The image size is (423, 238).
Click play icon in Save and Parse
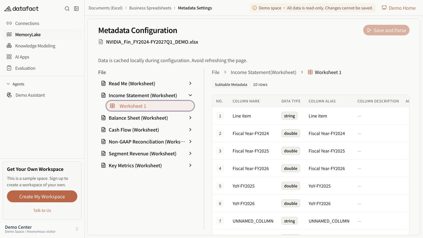pyautogui.click(x=369, y=30)
